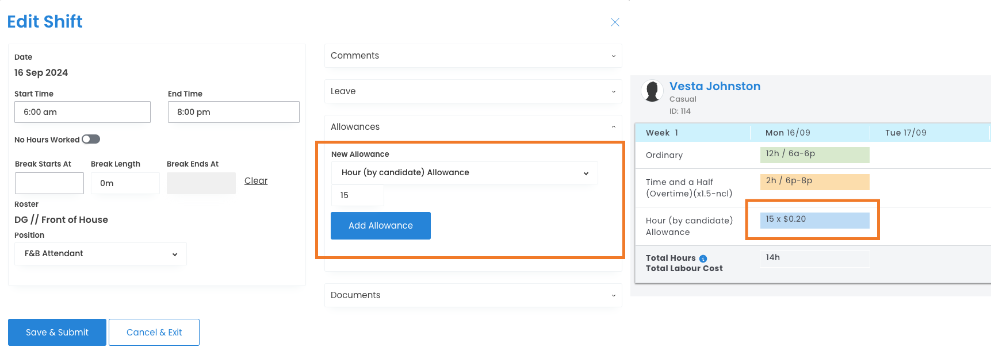Select the blue allowance 15 x $0.20 block
The height and width of the screenshot is (359, 991).
pos(814,220)
